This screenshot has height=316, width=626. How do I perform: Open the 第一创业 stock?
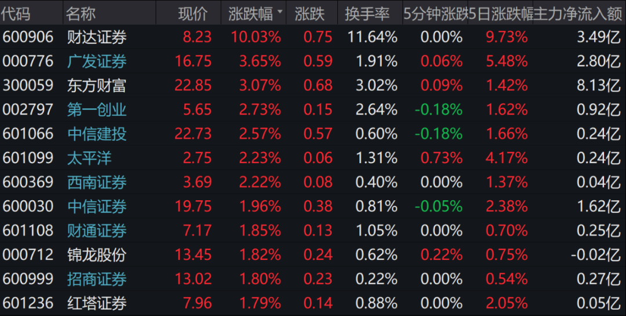(x=97, y=109)
